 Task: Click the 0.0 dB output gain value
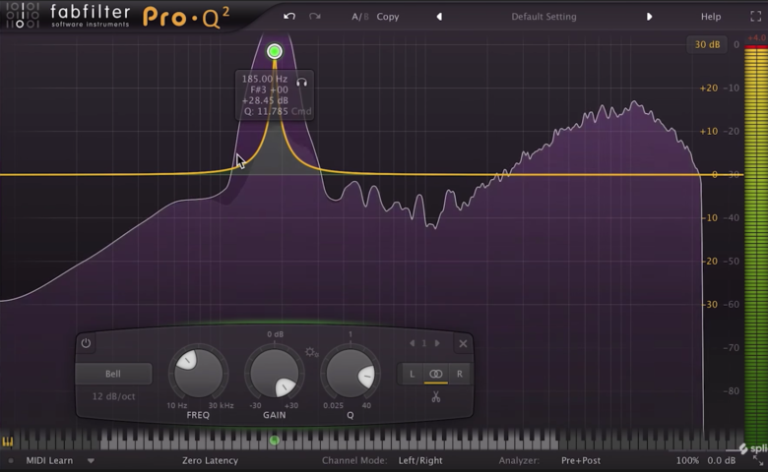[722, 460]
